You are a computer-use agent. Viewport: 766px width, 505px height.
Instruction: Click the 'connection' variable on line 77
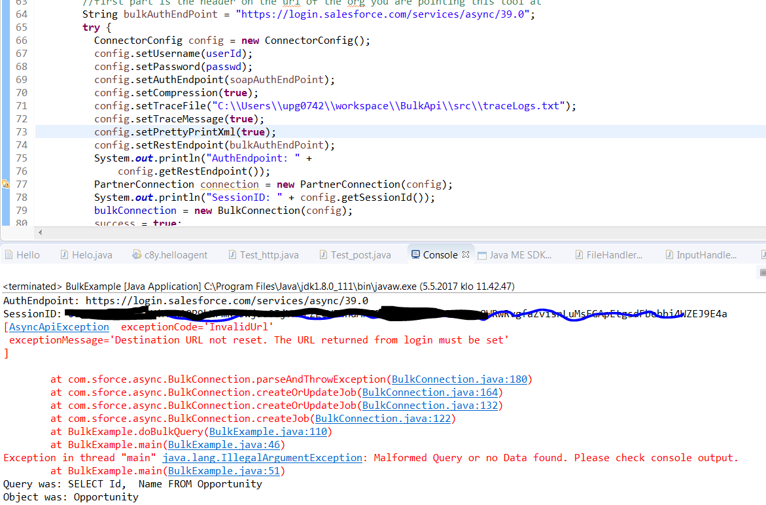tap(230, 184)
